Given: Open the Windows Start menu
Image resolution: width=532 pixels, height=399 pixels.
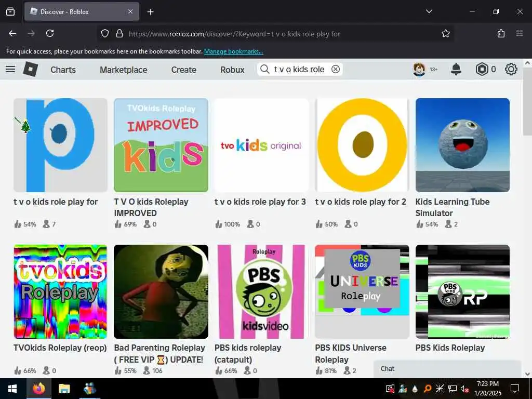Looking at the screenshot, I should click(x=12, y=389).
